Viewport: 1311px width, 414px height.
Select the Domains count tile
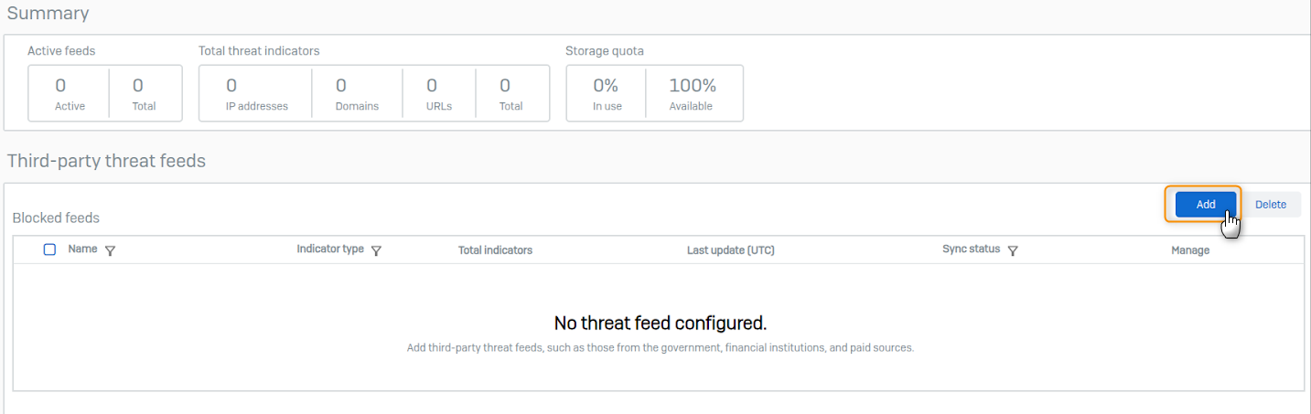point(357,93)
